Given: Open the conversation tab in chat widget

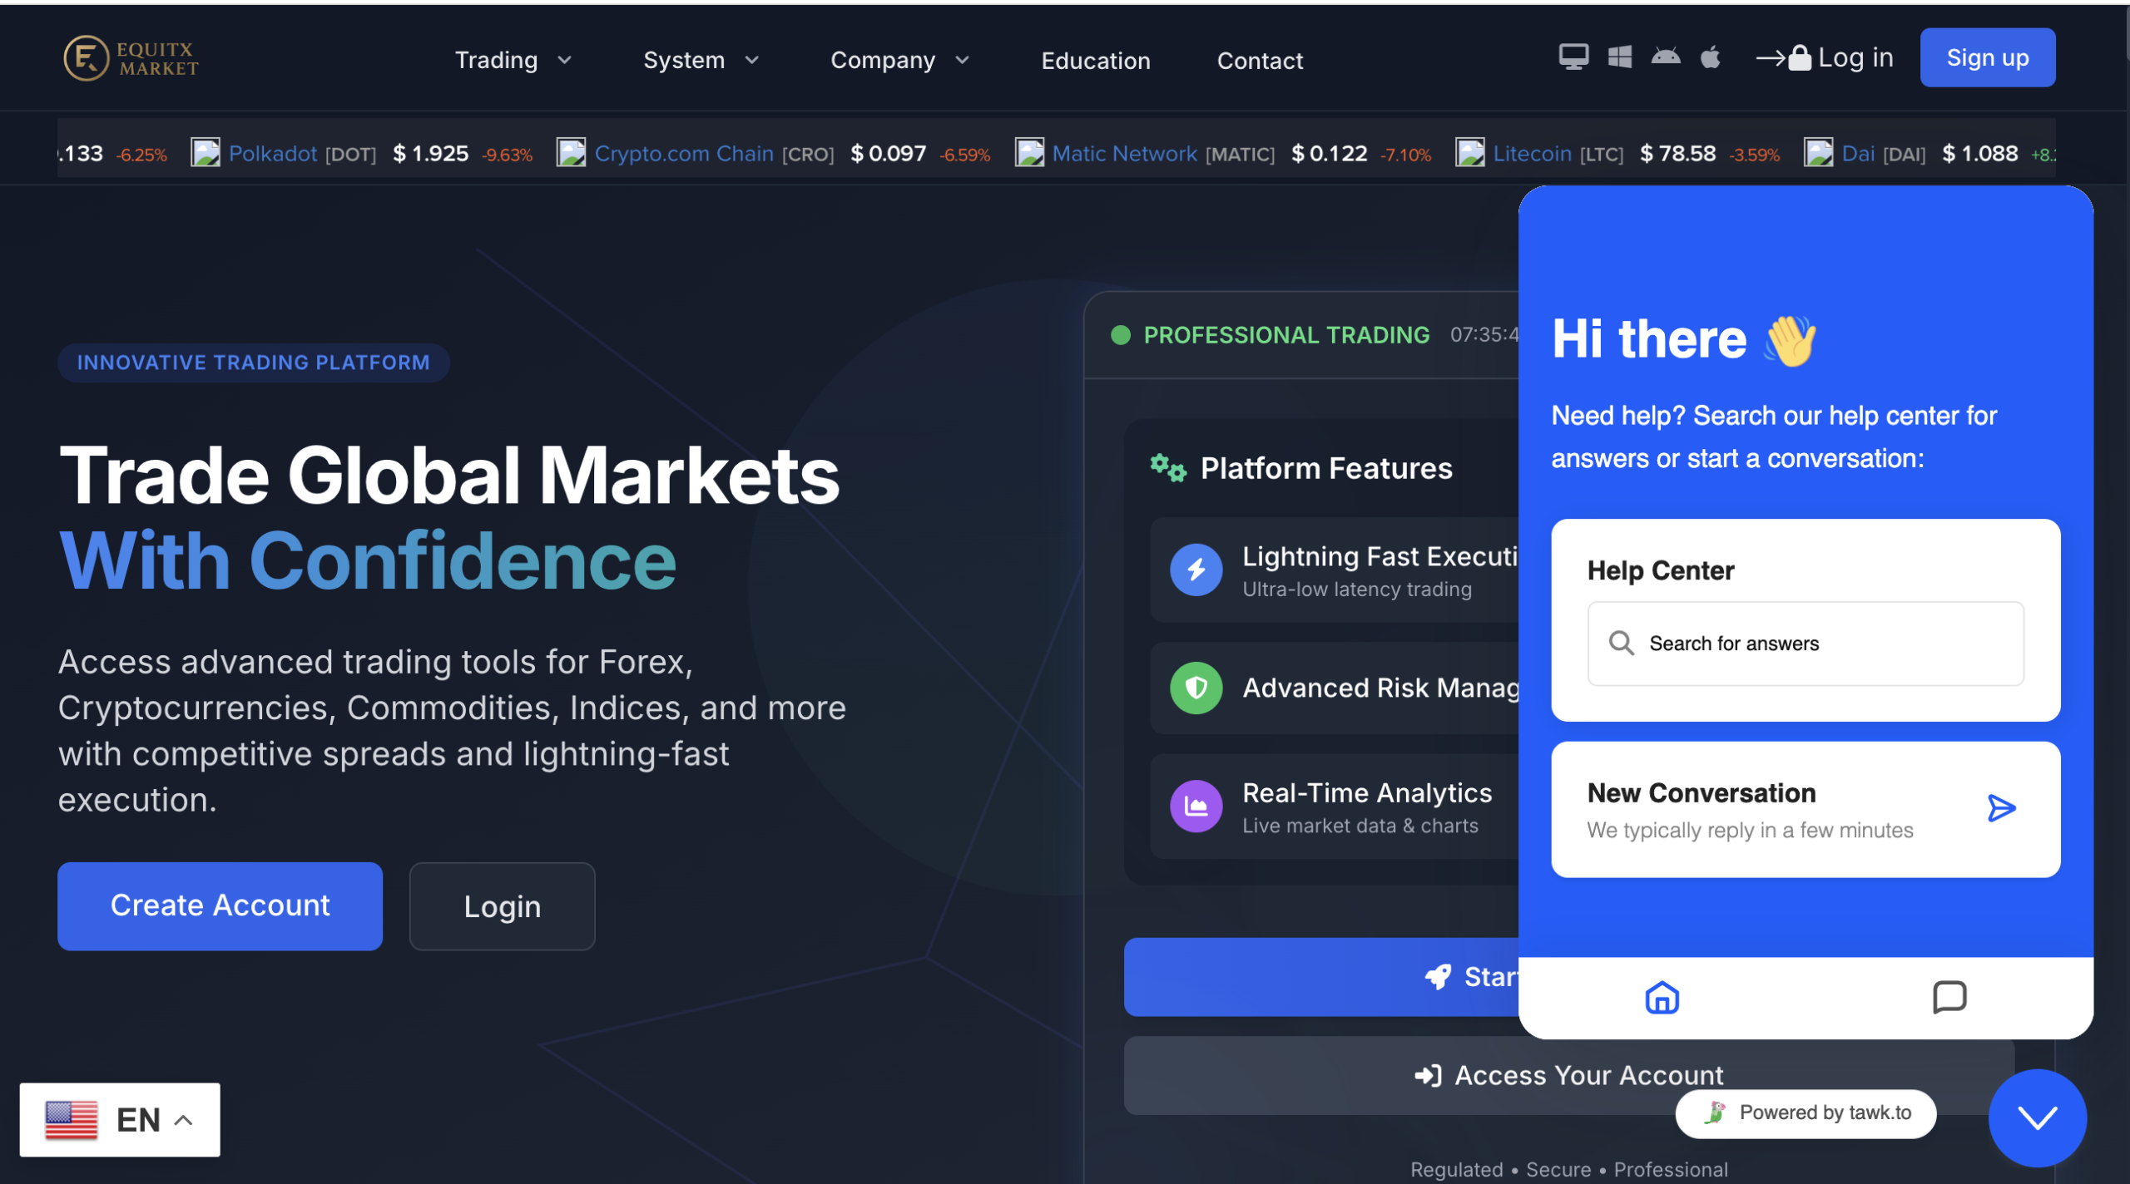Looking at the screenshot, I should tap(1951, 998).
